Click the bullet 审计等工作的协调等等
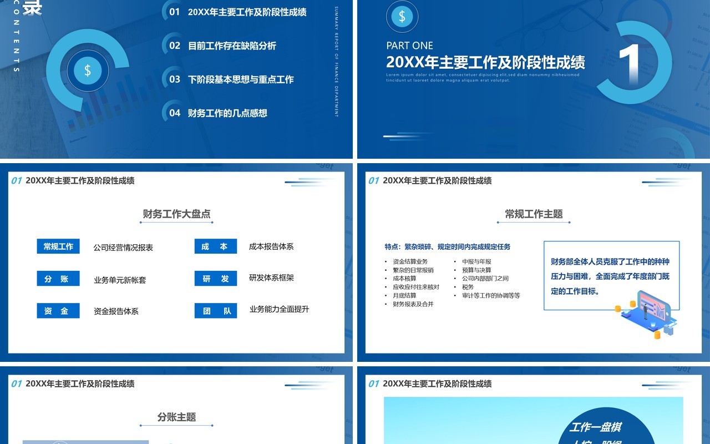710x444 pixels. pos(491,295)
